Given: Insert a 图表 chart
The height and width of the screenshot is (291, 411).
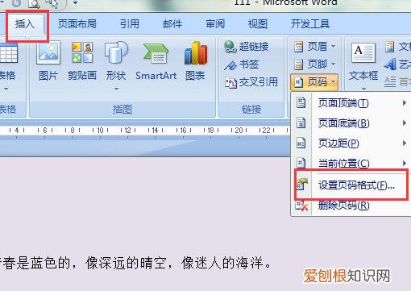Looking at the screenshot, I should click(x=196, y=61).
